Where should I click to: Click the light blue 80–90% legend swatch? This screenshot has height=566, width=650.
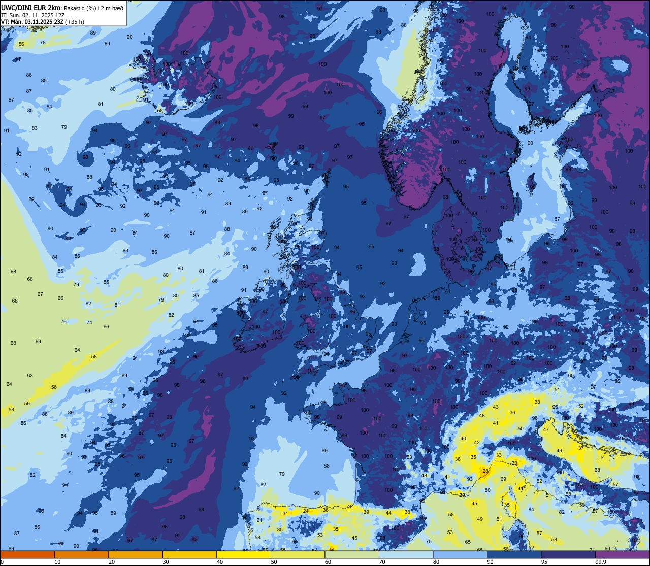[x=460, y=555]
